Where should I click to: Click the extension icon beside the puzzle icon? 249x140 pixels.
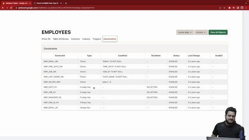[233, 8]
